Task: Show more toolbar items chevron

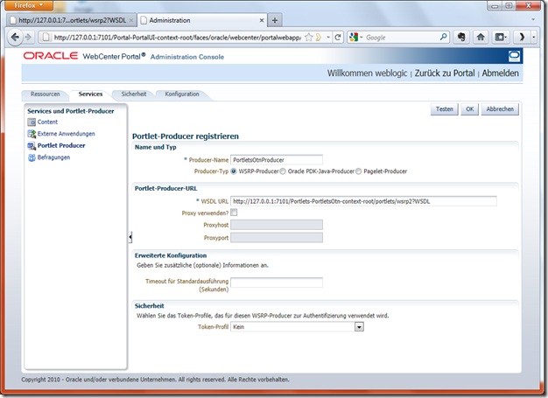Action: 522,37
